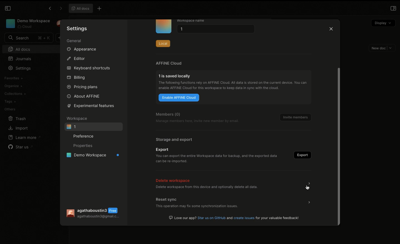Click the workspace avatar image
The height and width of the screenshot is (244, 400).
pos(164,27)
